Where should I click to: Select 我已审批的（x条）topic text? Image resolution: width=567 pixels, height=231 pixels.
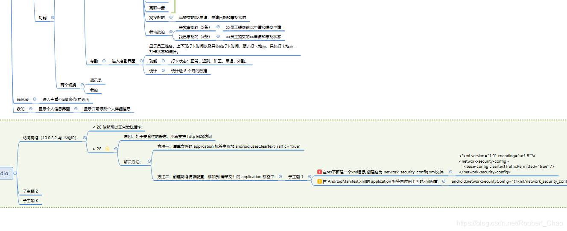tap(194, 37)
